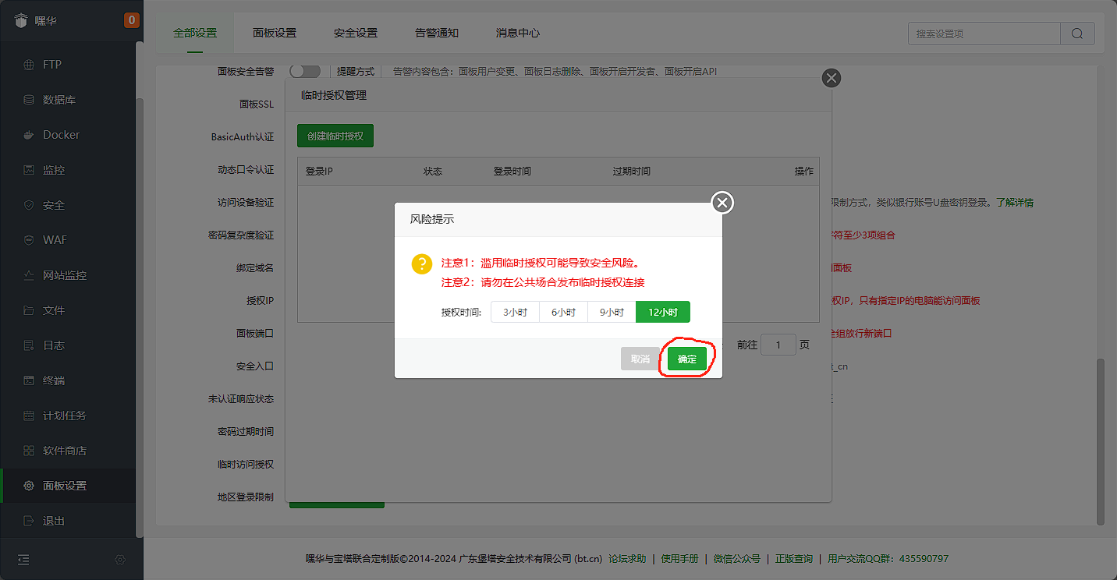This screenshot has height=580, width=1117.
Task: Open the 告警通知 tab
Action: (437, 34)
